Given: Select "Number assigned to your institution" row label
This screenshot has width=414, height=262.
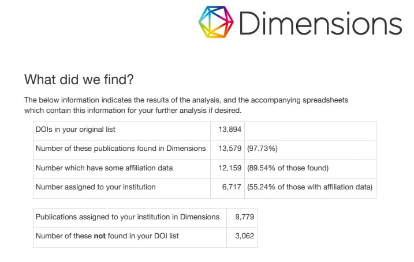Looking at the screenshot, I should tap(95, 187).
